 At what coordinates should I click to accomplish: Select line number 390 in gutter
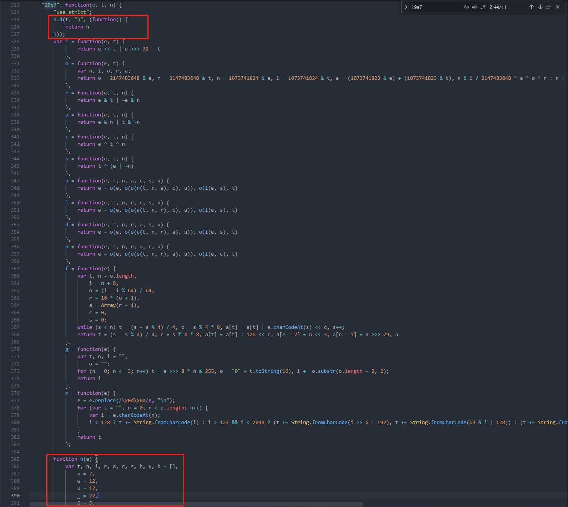click(15, 495)
